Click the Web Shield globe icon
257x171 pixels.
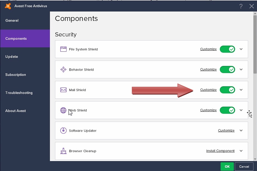(63, 110)
